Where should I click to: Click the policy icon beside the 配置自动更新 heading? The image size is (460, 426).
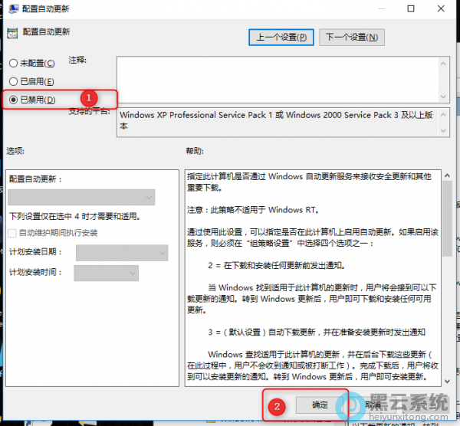pyautogui.click(x=11, y=33)
